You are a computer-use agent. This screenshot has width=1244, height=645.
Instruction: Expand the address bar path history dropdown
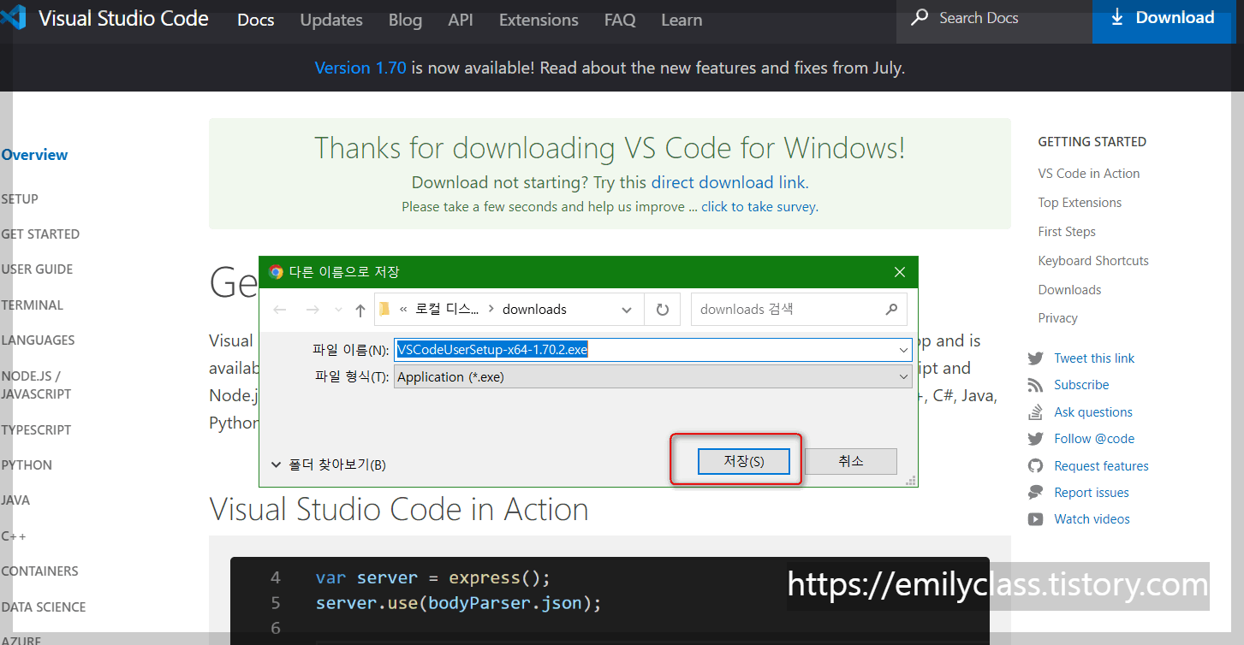pyautogui.click(x=627, y=310)
